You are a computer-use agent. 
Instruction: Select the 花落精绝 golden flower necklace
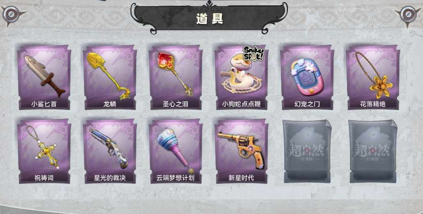373,77
